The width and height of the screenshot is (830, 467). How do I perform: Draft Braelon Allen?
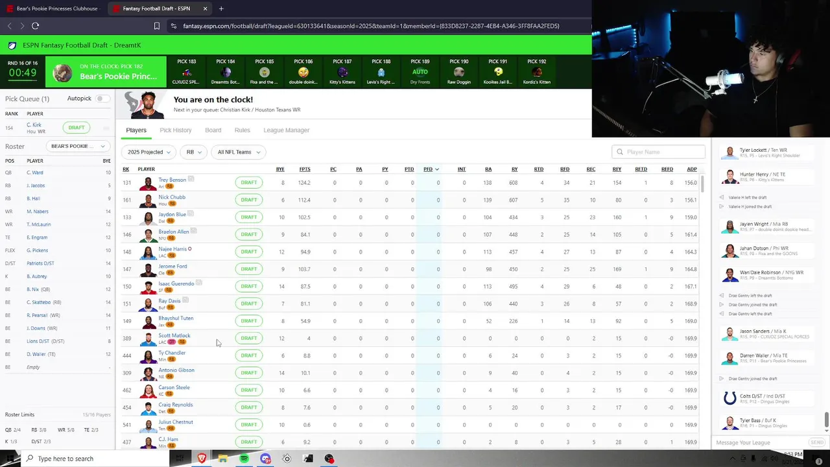249,234
